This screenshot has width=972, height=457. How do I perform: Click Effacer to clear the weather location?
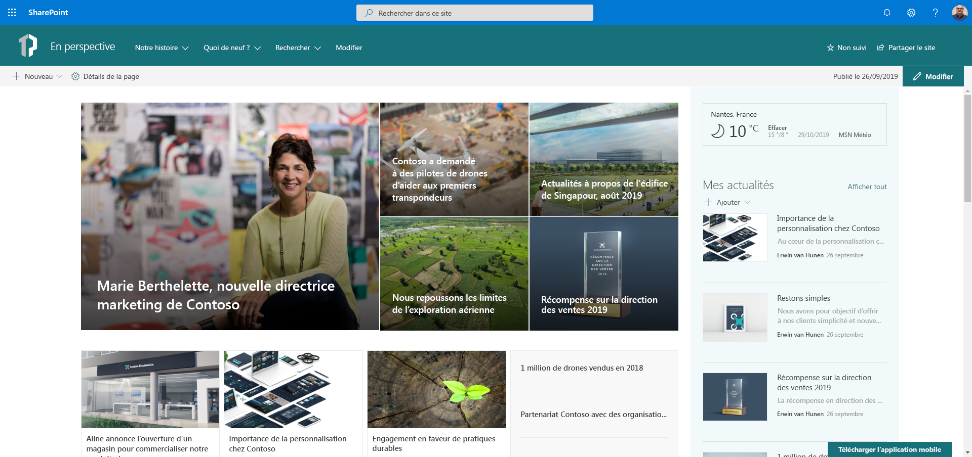(x=777, y=128)
